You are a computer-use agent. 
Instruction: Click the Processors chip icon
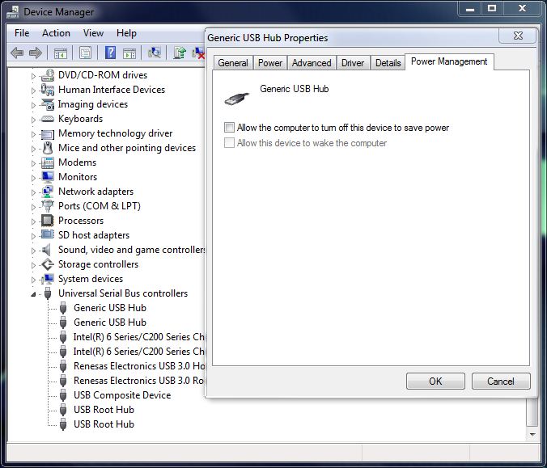point(48,221)
